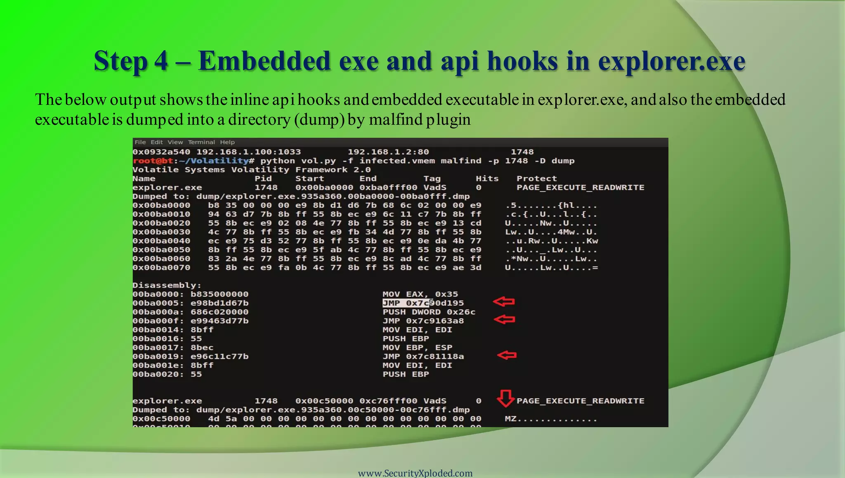Screen dimensions: 845x478
Task: Click the '0x00ba0000' start address in the first explorer.exe row
Action: [x=324, y=187]
